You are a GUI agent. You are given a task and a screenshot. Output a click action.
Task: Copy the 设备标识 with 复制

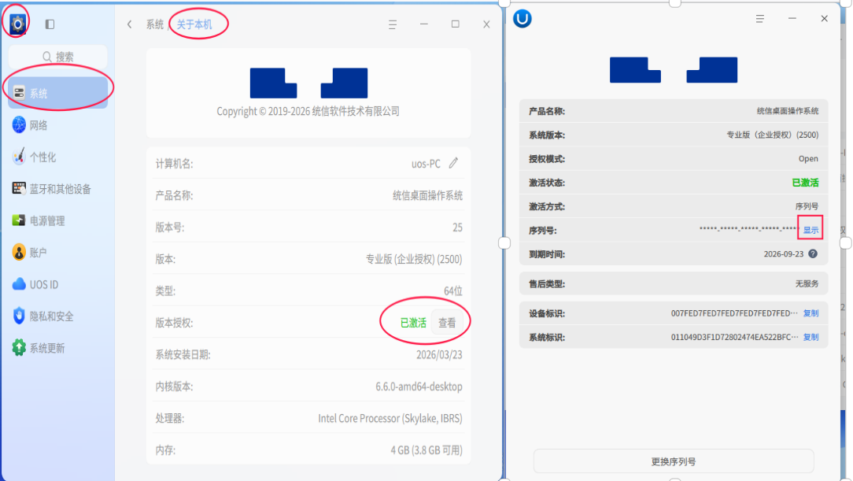[x=811, y=313]
